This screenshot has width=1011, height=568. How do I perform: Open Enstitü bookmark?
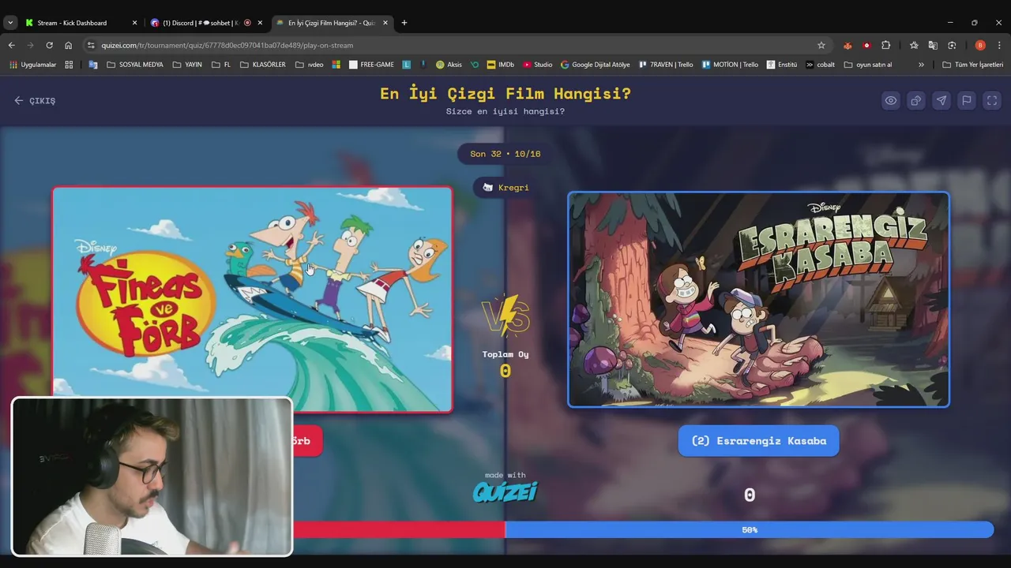(781, 65)
